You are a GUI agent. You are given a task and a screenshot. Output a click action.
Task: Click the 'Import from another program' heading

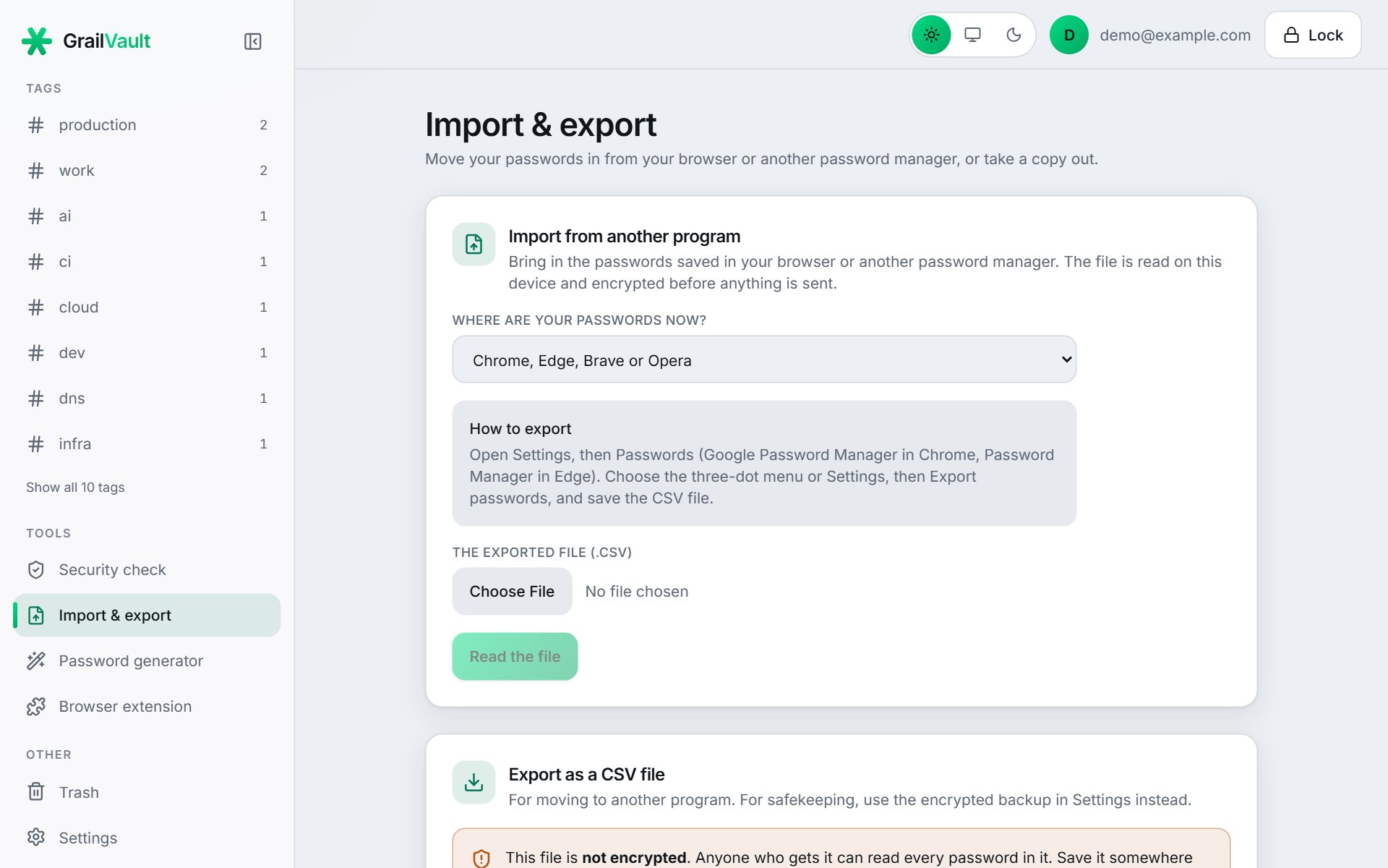[624, 237]
